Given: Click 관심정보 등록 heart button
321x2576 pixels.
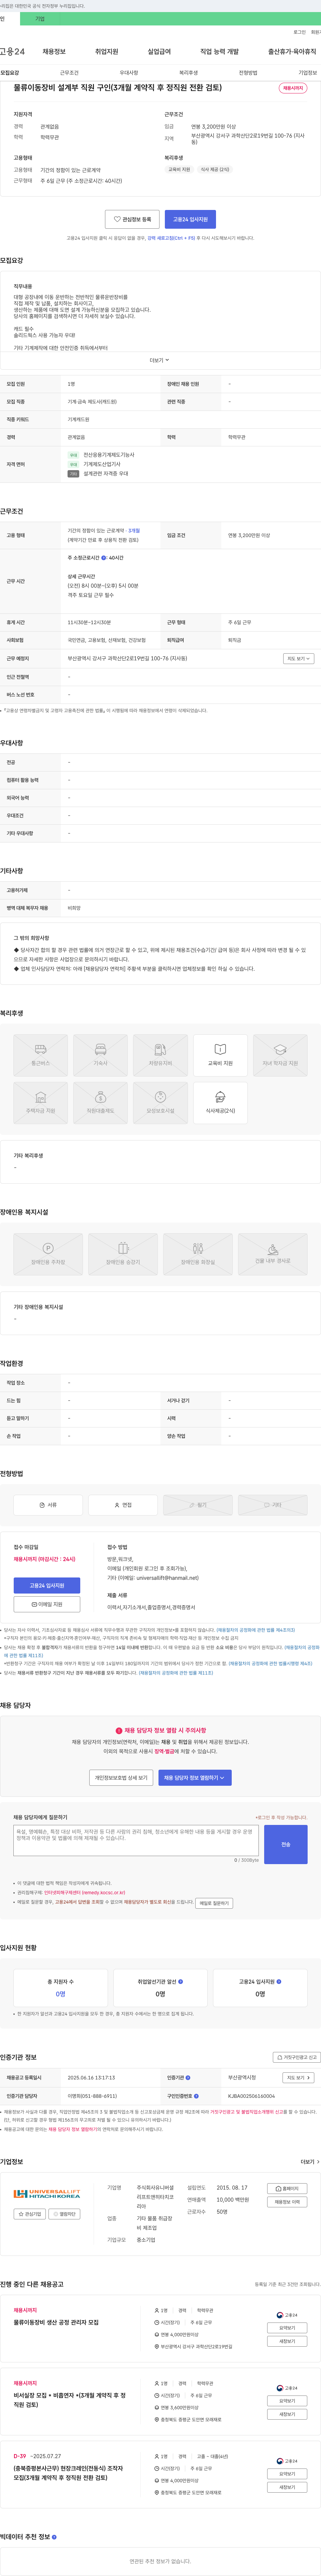Looking at the screenshot, I should [x=132, y=219].
